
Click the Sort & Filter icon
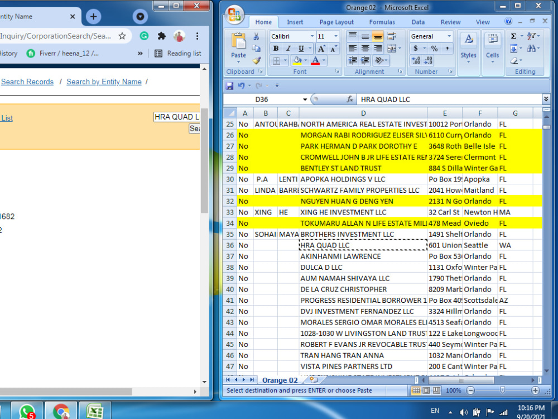(531, 36)
